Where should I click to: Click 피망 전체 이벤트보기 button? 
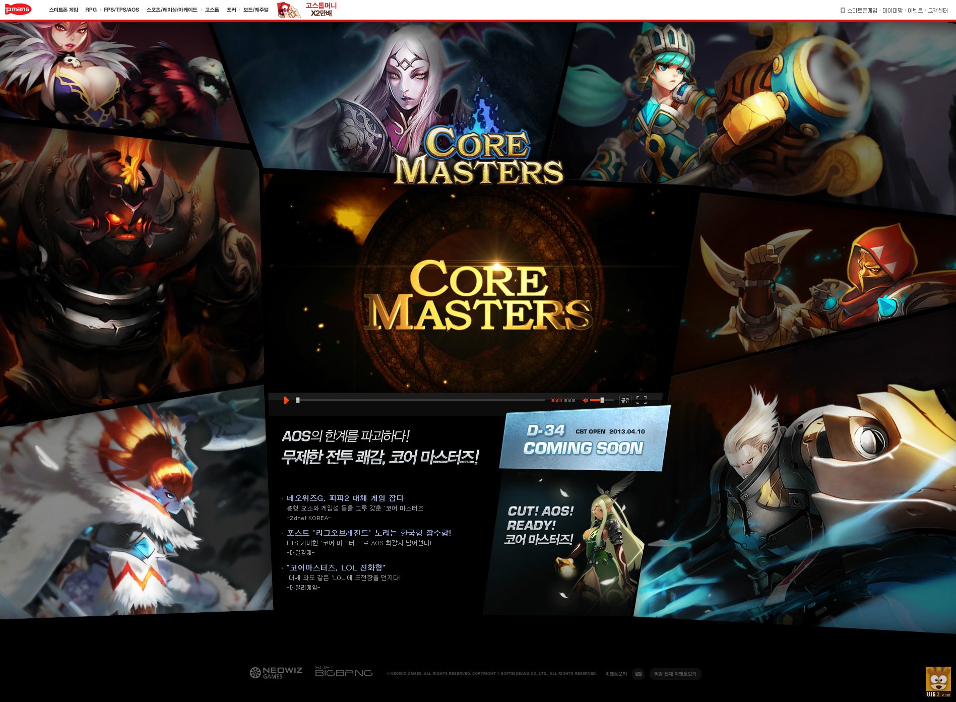tap(675, 674)
